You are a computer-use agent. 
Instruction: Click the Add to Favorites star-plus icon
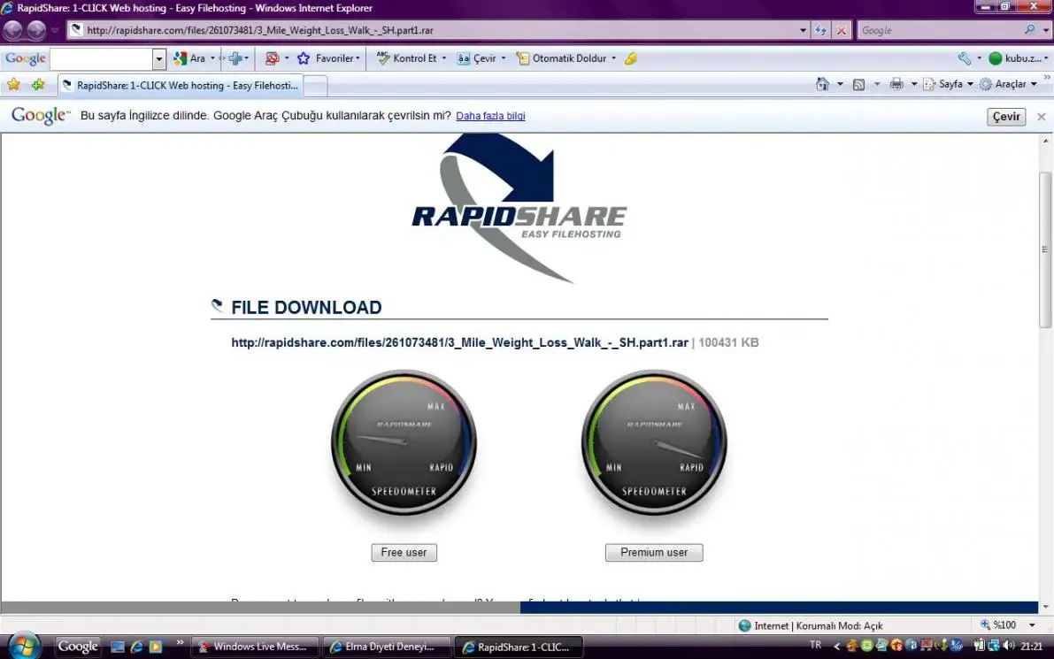point(38,85)
